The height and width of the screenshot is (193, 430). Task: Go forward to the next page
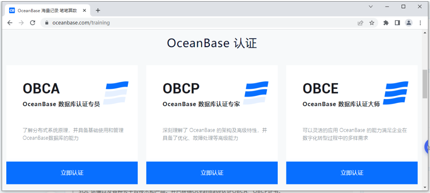21,23
